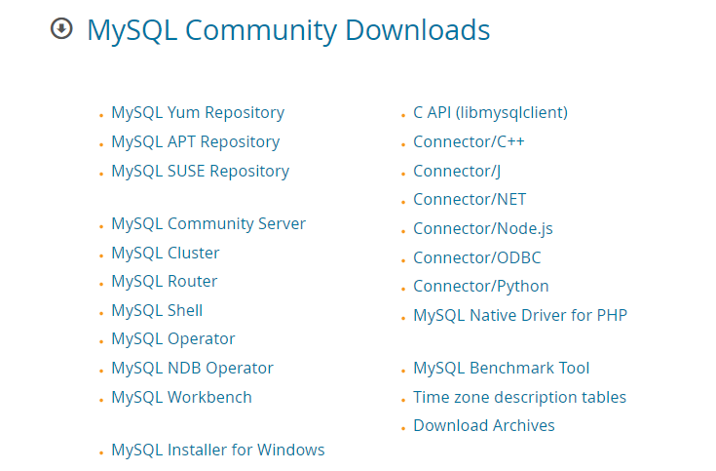Select the MySQL Benchmark Tool link
The height and width of the screenshot is (471, 716).
pos(502,368)
